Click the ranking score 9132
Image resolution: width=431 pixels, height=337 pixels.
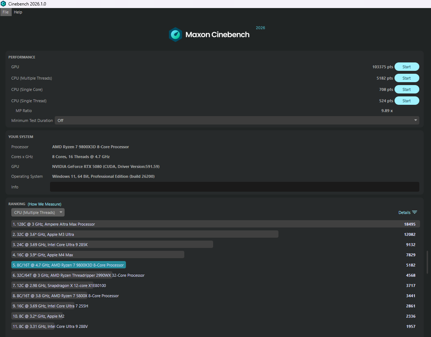[x=411, y=245]
